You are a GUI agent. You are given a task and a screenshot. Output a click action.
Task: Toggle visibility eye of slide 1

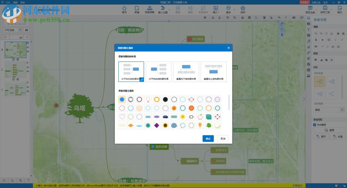click(x=28, y=51)
